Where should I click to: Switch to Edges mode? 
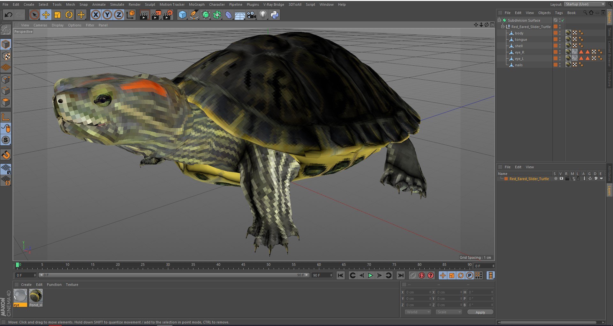tap(6, 91)
